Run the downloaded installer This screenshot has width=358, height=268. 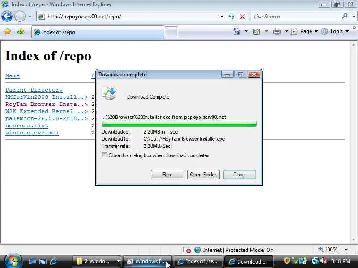[167, 175]
